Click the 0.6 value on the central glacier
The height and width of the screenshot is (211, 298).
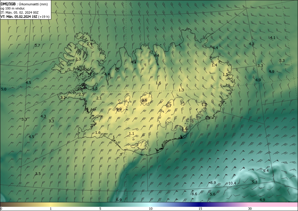click(145, 100)
